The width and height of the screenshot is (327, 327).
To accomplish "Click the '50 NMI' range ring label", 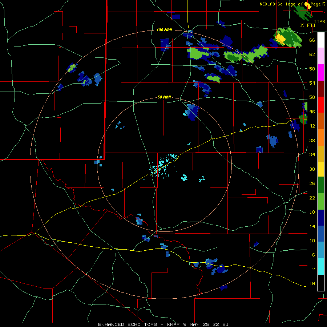I will pos(164,97).
